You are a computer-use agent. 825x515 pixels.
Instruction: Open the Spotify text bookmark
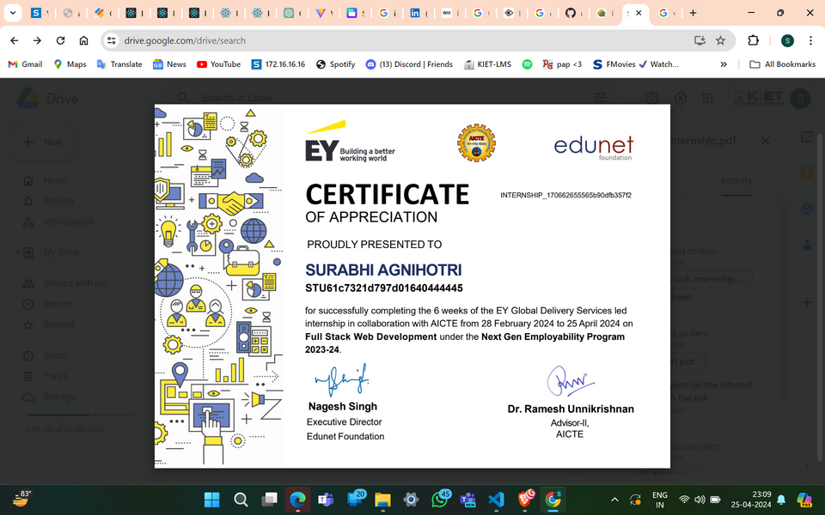336,64
